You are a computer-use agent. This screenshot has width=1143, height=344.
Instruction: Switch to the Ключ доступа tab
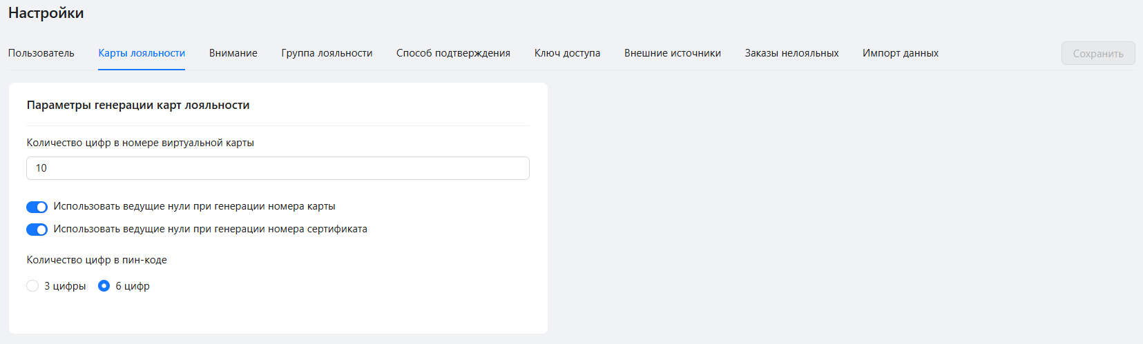tap(567, 53)
